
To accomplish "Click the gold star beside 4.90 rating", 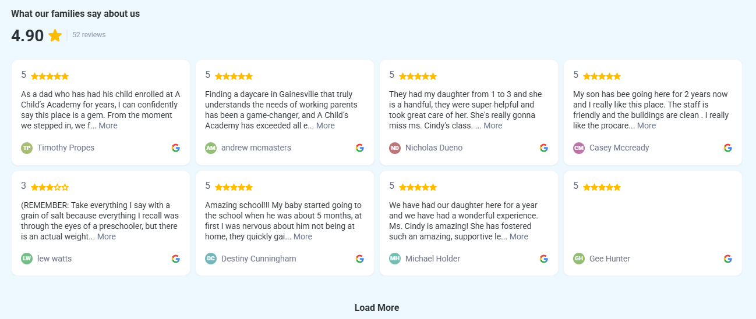I will click(x=55, y=35).
